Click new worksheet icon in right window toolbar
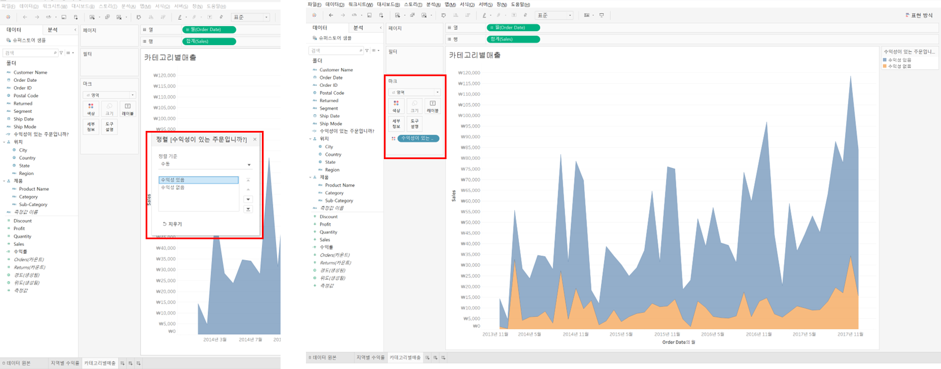941x369 pixels. tap(399, 15)
